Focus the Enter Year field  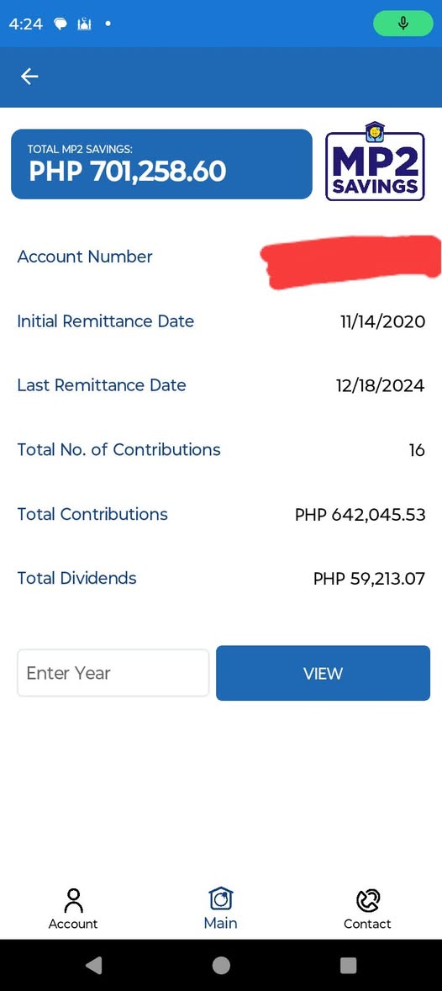click(113, 673)
